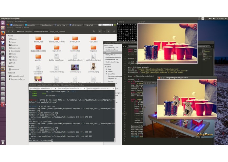This screenshot has height=162, width=228.
Task: Switch to ssh -X Firefox tab
Action: pyautogui.click(x=76, y=25)
